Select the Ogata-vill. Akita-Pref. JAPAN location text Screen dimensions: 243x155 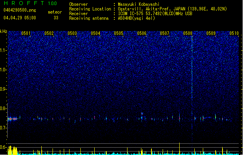(x=172, y=9)
